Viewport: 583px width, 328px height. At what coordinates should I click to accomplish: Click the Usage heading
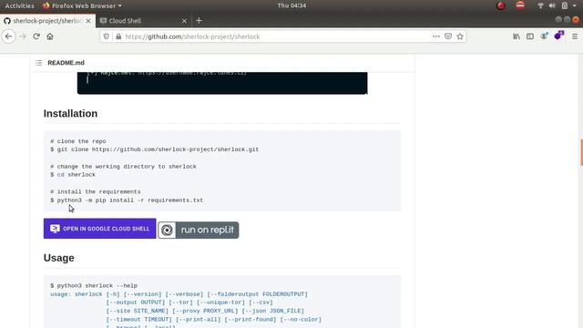[58, 258]
